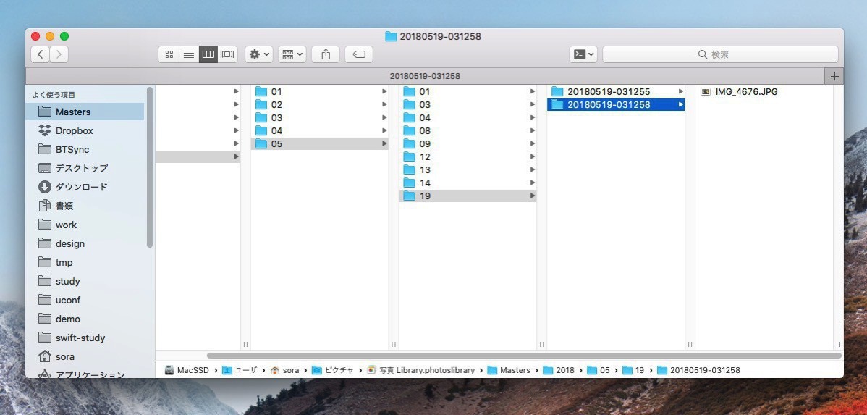Select day folder 13
The width and height of the screenshot is (867, 415).
tap(468, 170)
